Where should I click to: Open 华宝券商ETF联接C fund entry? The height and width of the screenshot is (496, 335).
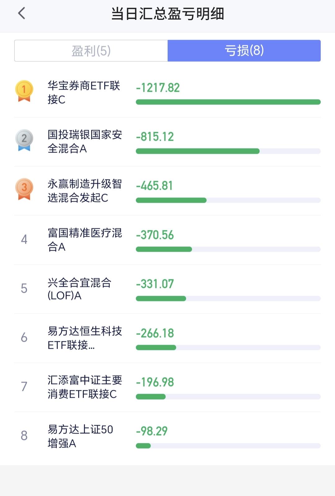point(167,93)
